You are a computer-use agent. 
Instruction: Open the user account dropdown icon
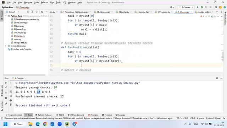coord(172,7)
